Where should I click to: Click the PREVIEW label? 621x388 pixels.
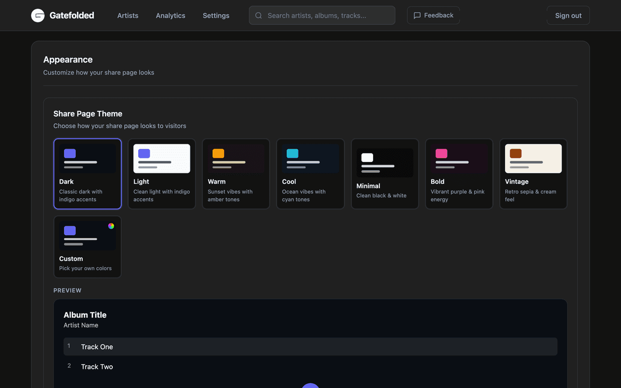click(67, 291)
